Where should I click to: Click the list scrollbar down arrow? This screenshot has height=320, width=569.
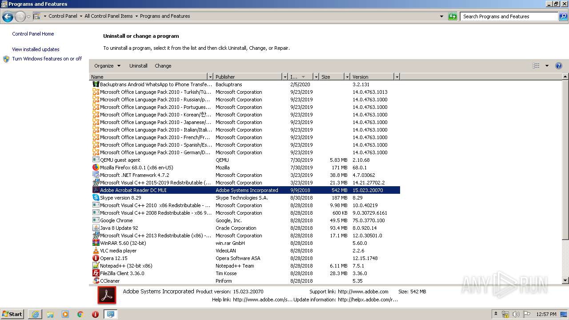tap(565, 280)
